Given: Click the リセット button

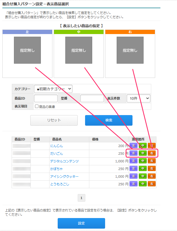Looking at the screenshot, I should click(54, 120).
